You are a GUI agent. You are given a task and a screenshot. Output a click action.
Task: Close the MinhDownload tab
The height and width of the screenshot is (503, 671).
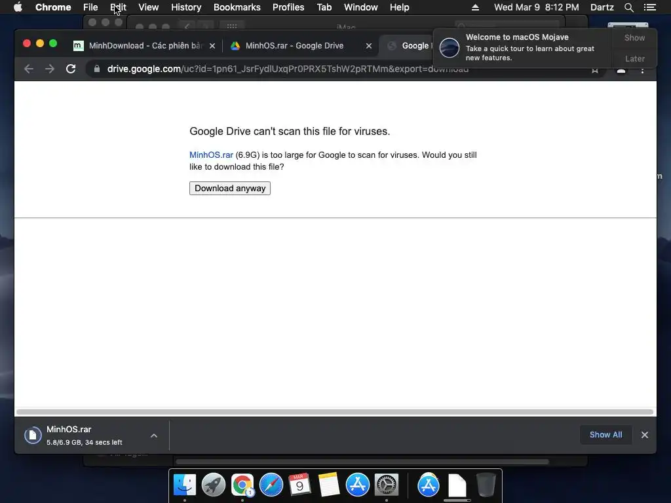click(x=212, y=46)
